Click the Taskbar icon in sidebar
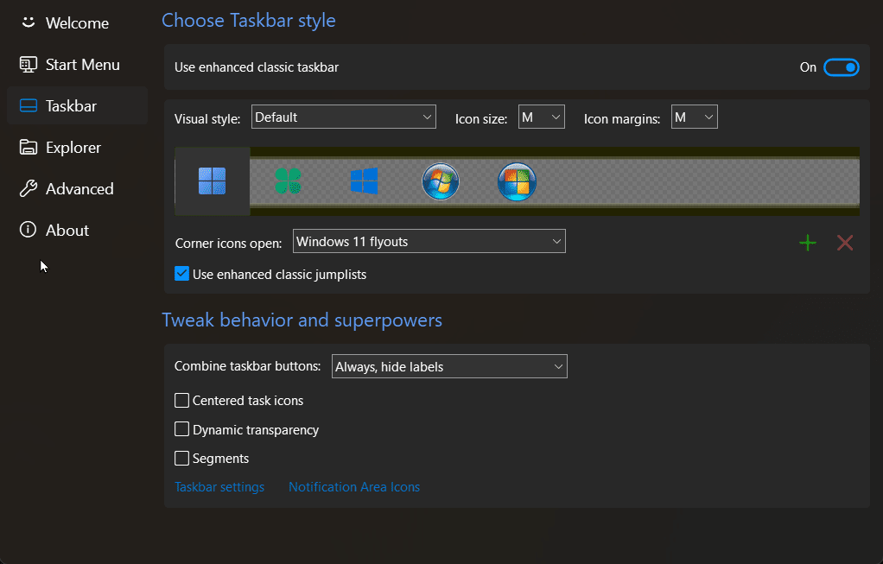883x564 pixels. coord(29,106)
